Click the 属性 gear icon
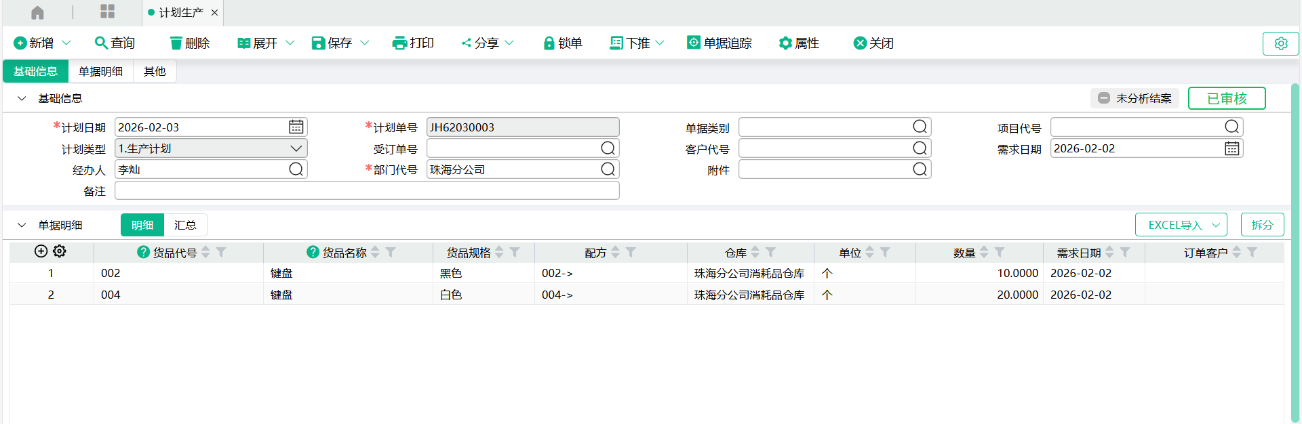Image resolution: width=1302 pixels, height=424 pixels. (x=785, y=43)
